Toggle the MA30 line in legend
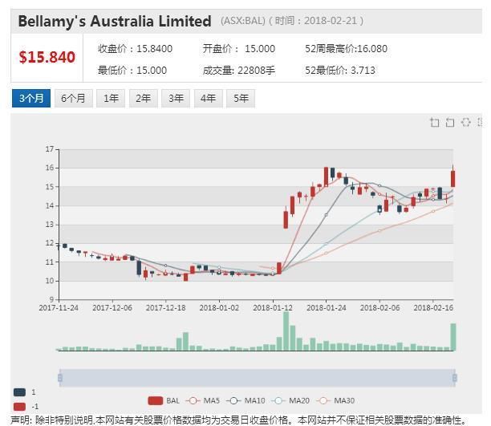This screenshot has width=491, height=426. [x=335, y=400]
